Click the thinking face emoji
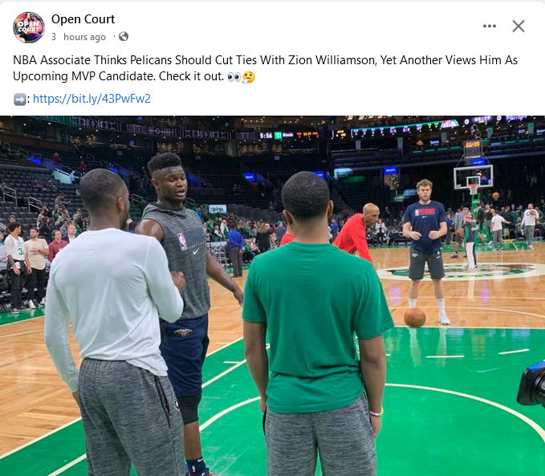This screenshot has width=545, height=476. coord(249,77)
